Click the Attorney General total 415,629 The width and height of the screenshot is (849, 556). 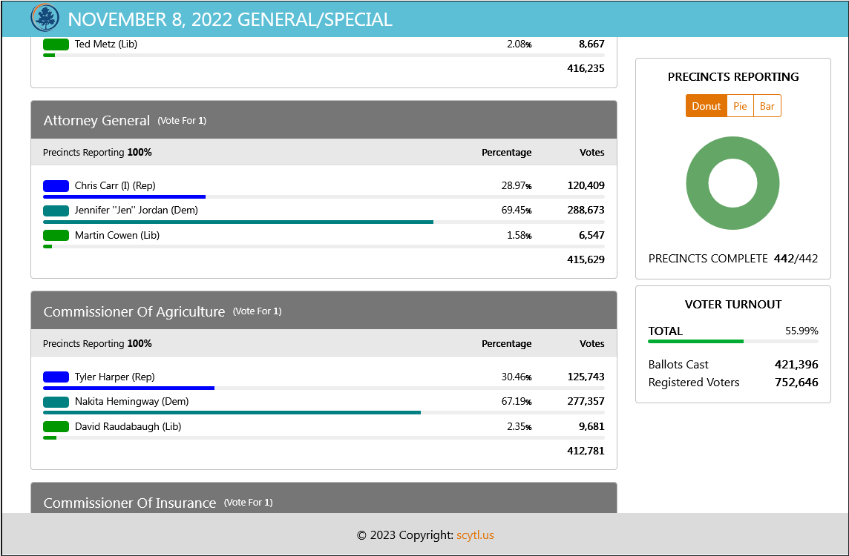(x=586, y=259)
